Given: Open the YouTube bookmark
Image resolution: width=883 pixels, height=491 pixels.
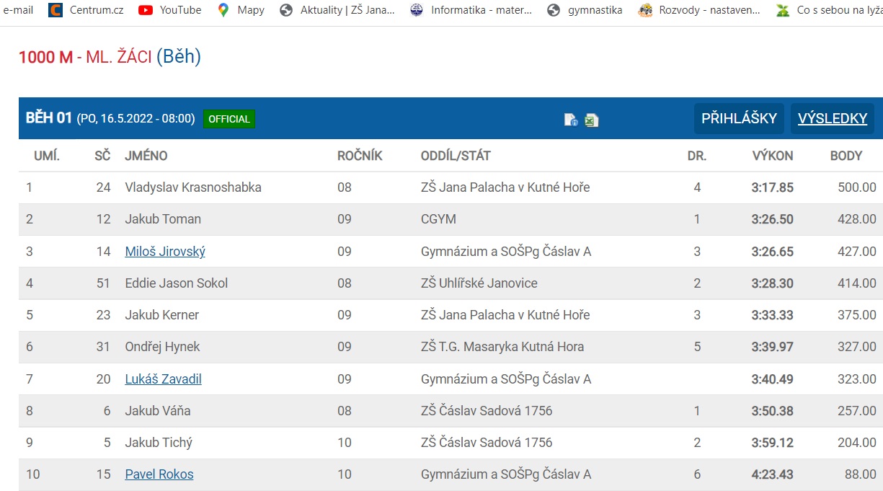Looking at the screenshot, I should point(169,10).
